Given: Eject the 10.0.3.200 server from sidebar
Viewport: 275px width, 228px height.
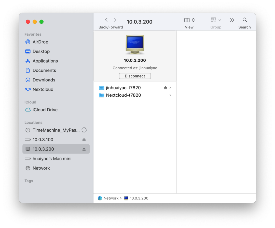Looking at the screenshot, I should [x=84, y=149].
